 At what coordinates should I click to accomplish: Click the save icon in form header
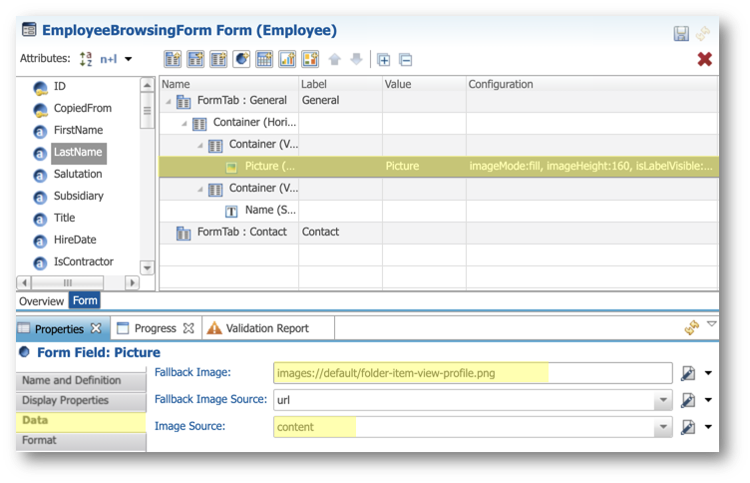(681, 34)
